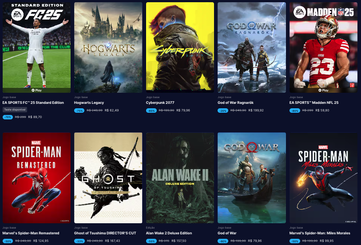Click the R$ 124,95 Spider-Man Remastered price
The width and height of the screenshot is (361, 245).
coord(41,241)
